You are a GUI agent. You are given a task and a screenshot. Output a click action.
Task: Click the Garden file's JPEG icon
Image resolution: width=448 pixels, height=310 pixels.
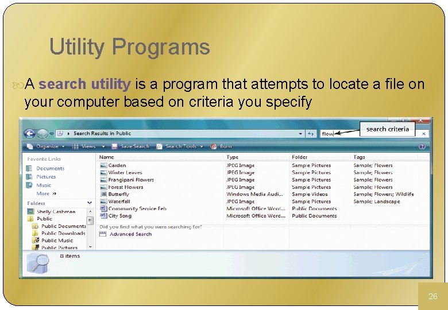(x=103, y=165)
